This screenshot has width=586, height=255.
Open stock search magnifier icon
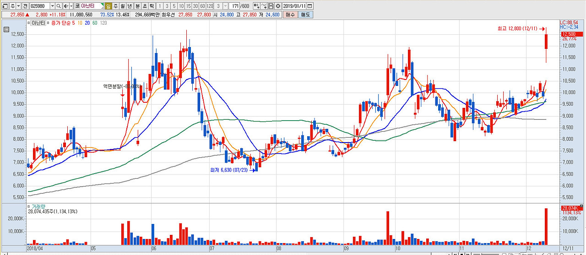pos(59,6)
